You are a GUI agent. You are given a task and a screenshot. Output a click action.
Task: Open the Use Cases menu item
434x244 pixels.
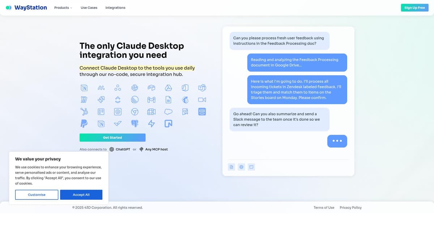(x=89, y=7)
